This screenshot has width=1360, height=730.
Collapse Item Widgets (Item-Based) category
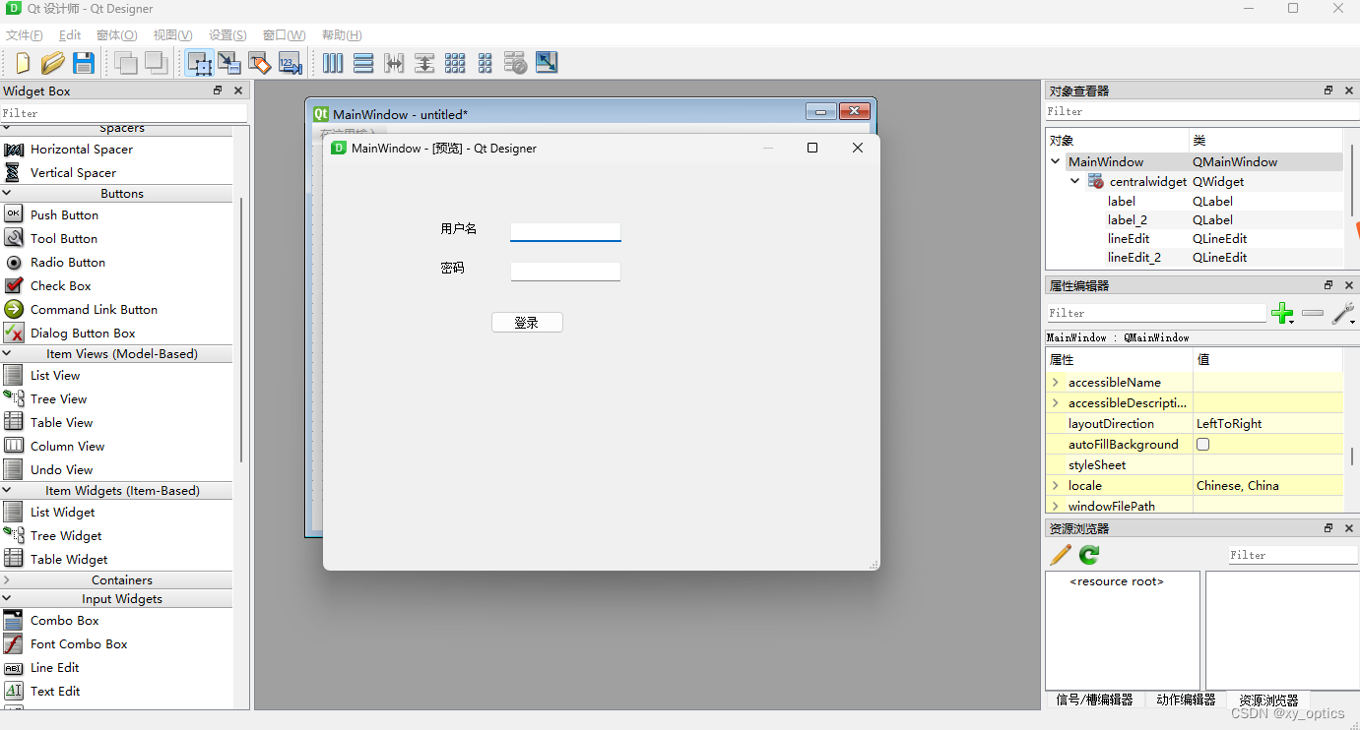pyautogui.click(x=7, y=490)
